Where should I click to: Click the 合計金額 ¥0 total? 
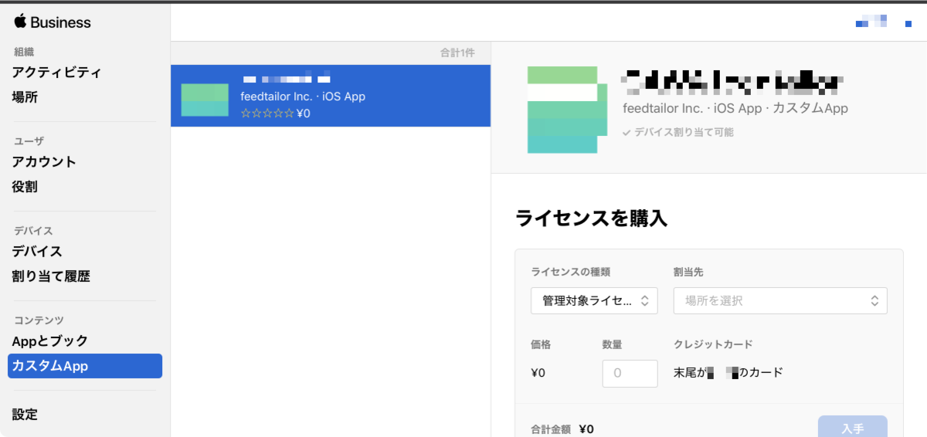click(x=562, y=429)
